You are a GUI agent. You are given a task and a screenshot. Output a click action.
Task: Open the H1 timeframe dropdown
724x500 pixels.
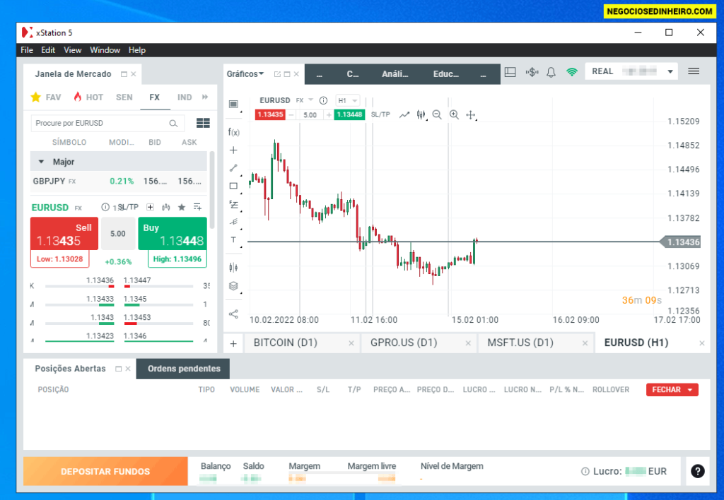coord(348,100)
